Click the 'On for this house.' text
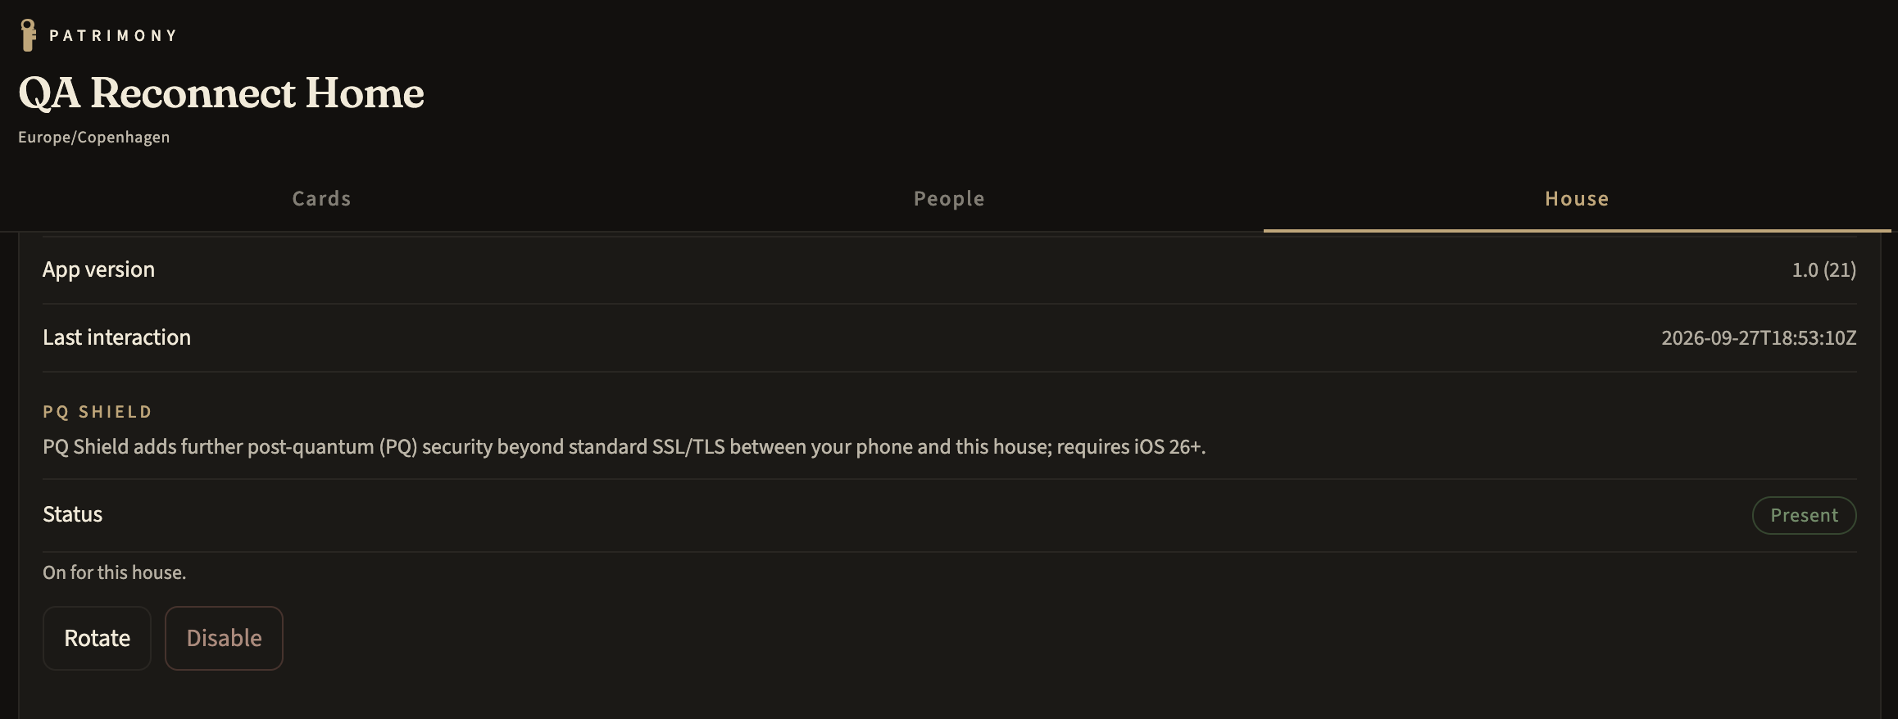The image size is (1898, 719). pos(115,572)
